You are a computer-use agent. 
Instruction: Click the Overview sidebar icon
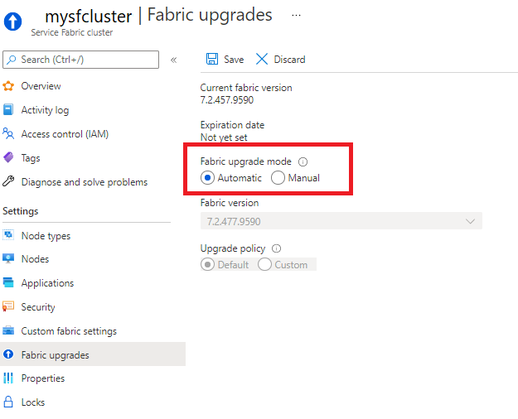click(x=8, y=86)
